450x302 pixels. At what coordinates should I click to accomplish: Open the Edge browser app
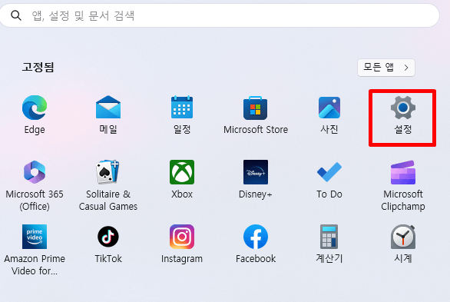[35, 108]
